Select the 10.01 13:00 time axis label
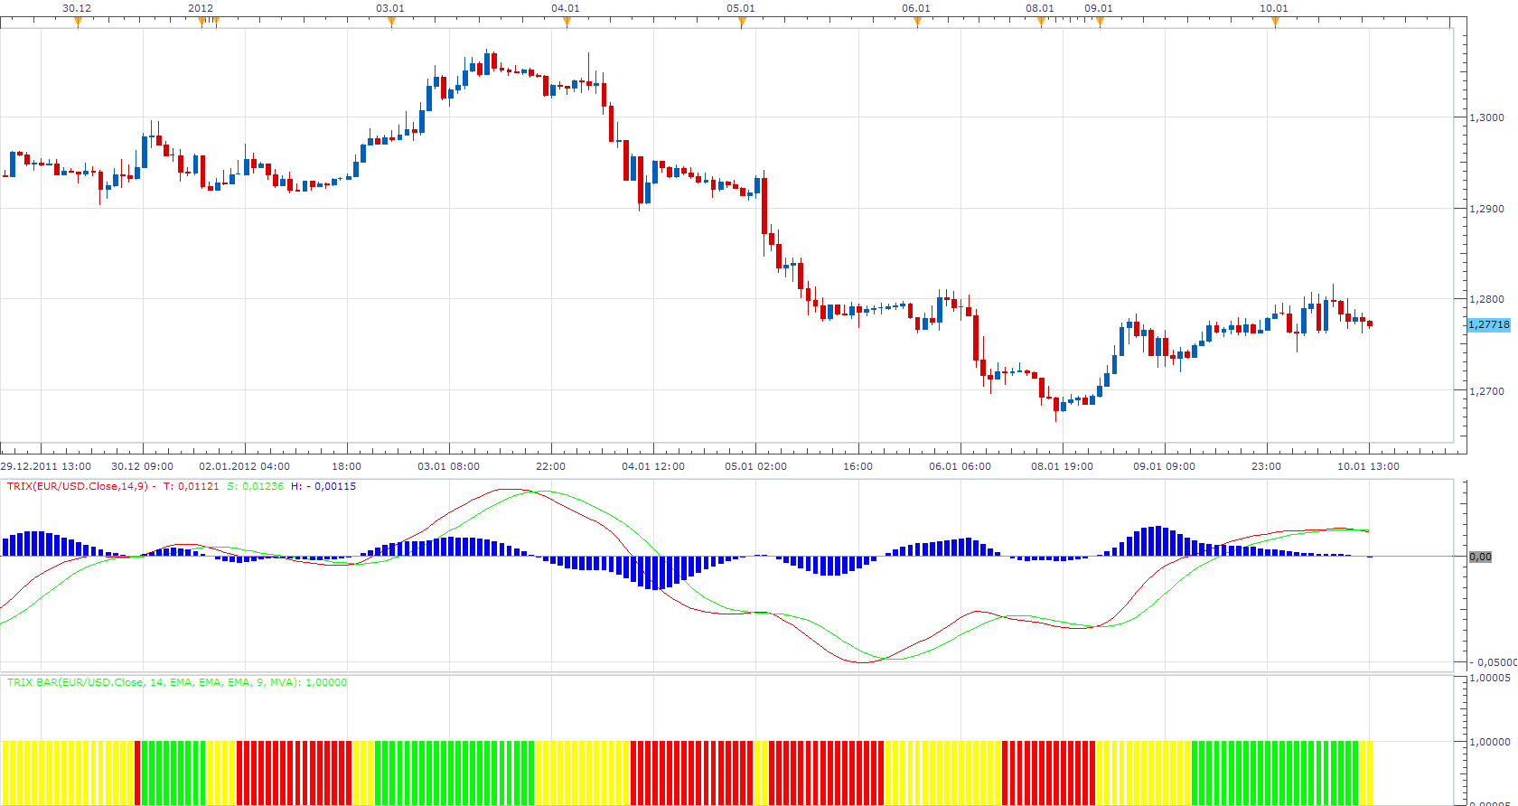Screen dimensions: 1518x806 [1368, 466]
